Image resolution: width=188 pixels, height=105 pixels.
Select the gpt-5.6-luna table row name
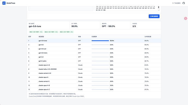click(43, 41)
